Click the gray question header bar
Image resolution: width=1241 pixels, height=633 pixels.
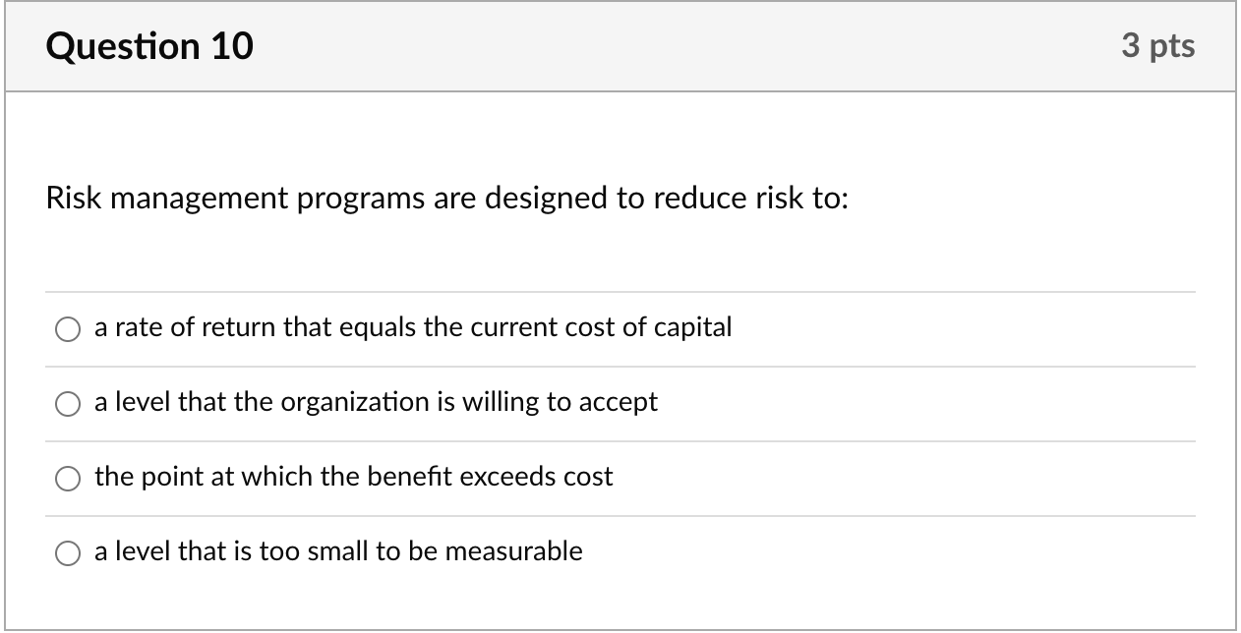620,47
